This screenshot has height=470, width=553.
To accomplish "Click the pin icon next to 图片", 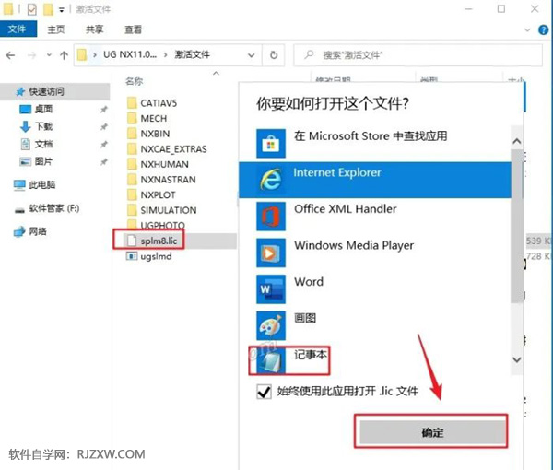I will 103,162.
